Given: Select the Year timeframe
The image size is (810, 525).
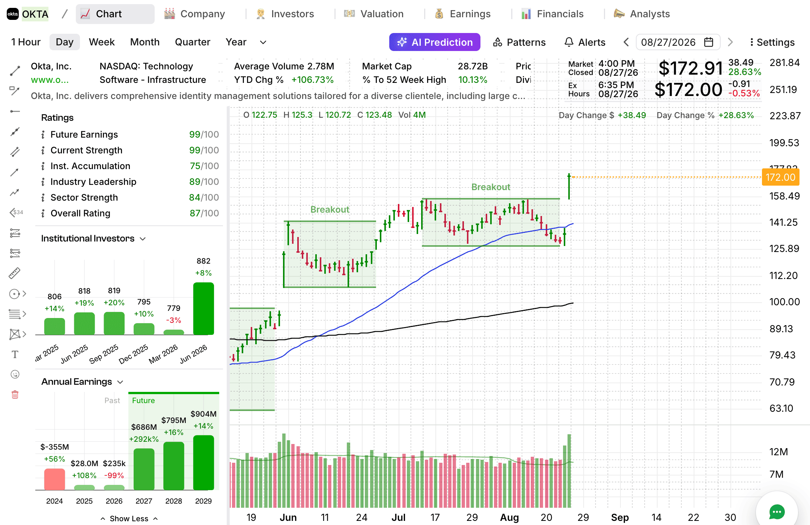Looking at the screenshot, I should [236, 42].
